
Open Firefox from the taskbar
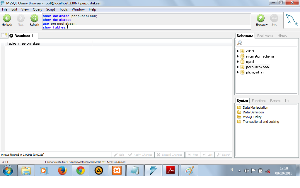[62, 170]
